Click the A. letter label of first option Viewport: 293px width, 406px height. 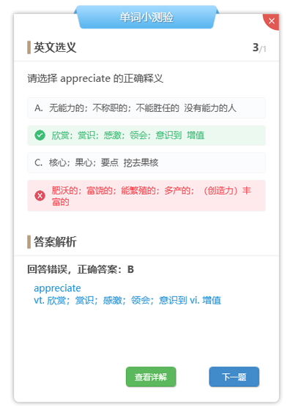pyautogui.click(x=39, y=108)
